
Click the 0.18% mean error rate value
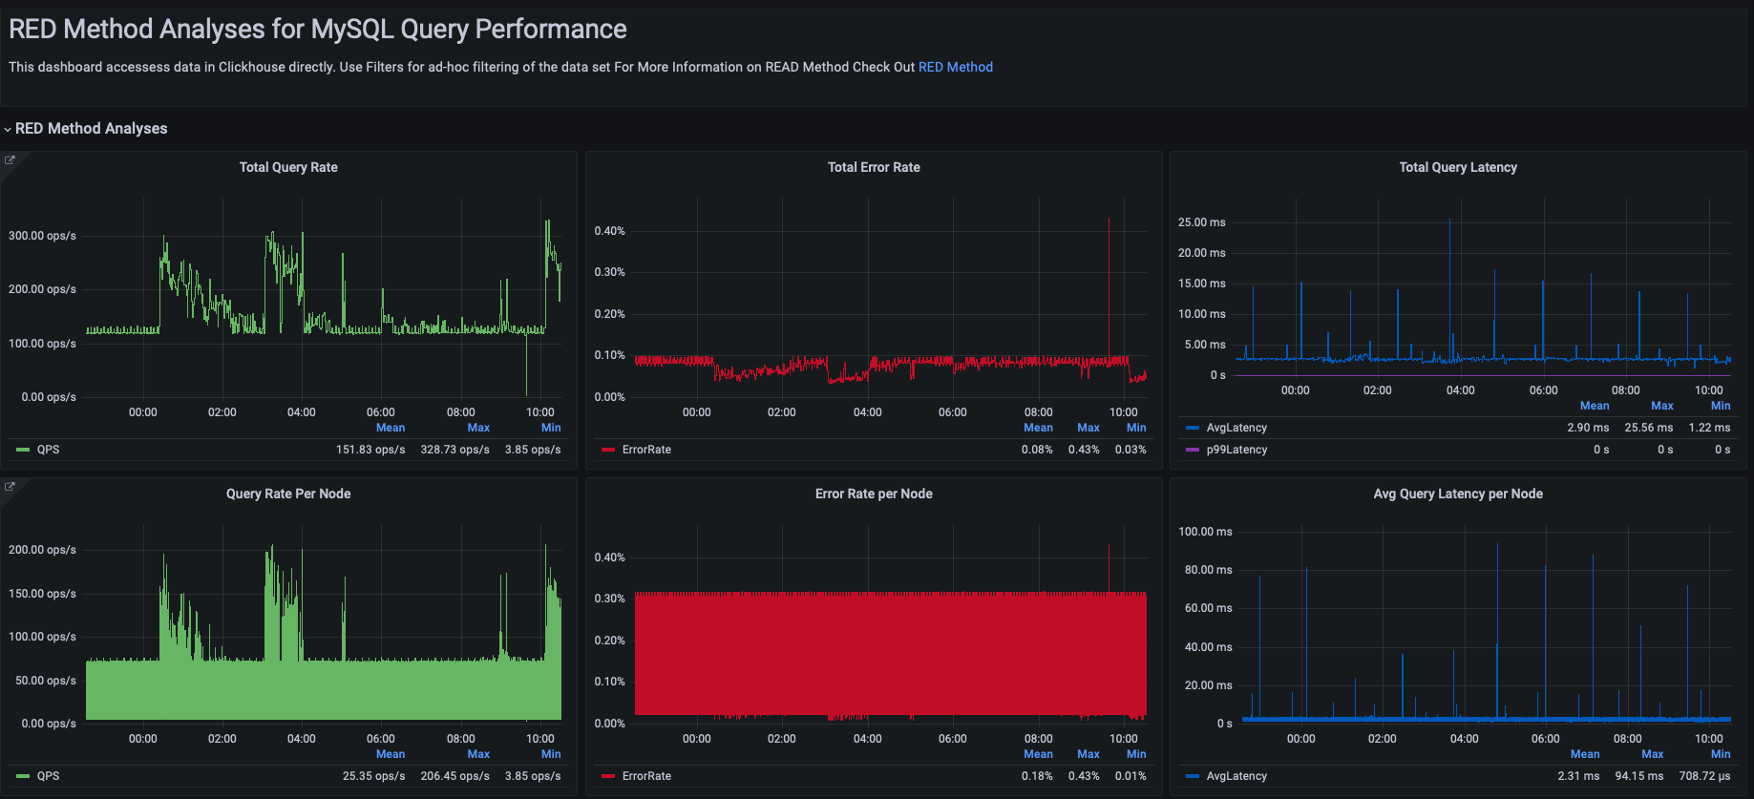click(x=1038, y=776)
